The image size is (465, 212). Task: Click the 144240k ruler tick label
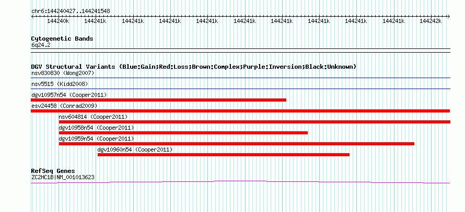click(58, 21)
